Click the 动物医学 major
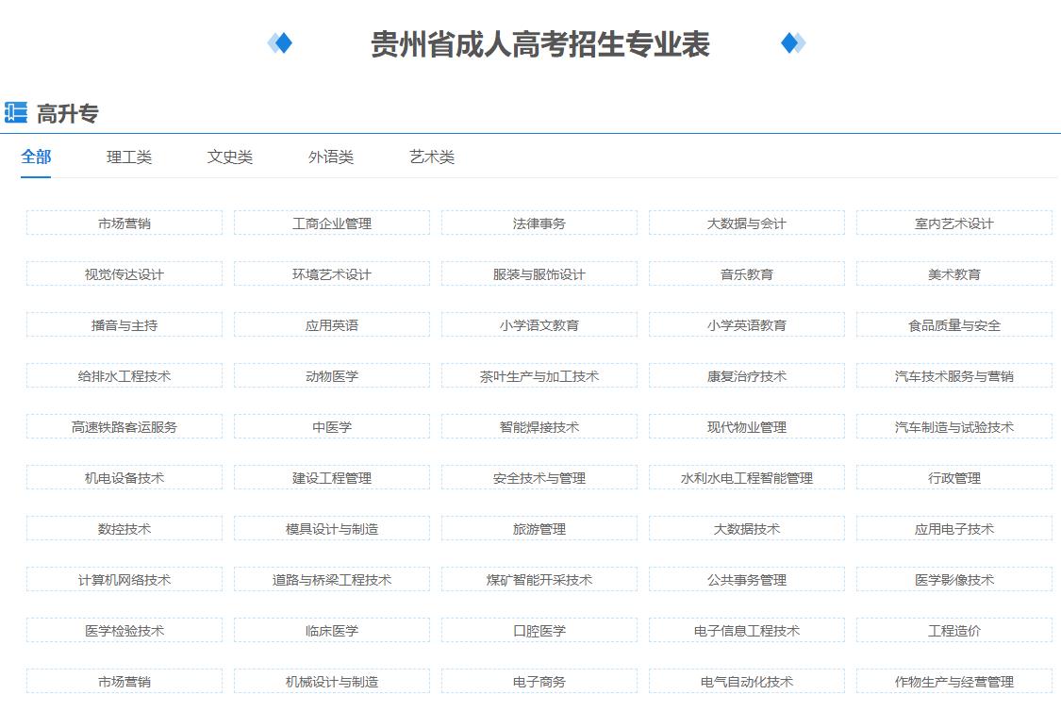Image resolution: width=1061 pixels, height=711 pixels. coord(332,376)
